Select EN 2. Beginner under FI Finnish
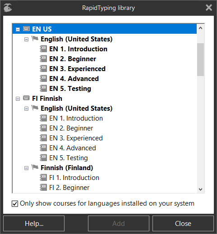 pyautogui.click(x=71, y=128)
